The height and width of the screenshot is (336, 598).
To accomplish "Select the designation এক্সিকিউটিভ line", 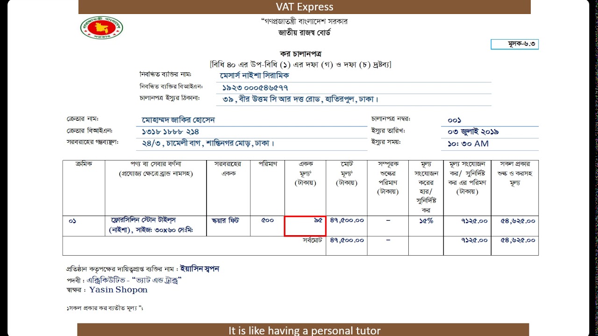I will (124, 280).
